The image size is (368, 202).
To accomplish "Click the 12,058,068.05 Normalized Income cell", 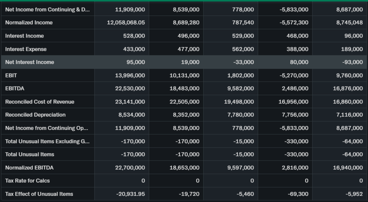I will (x=126, y=23).
